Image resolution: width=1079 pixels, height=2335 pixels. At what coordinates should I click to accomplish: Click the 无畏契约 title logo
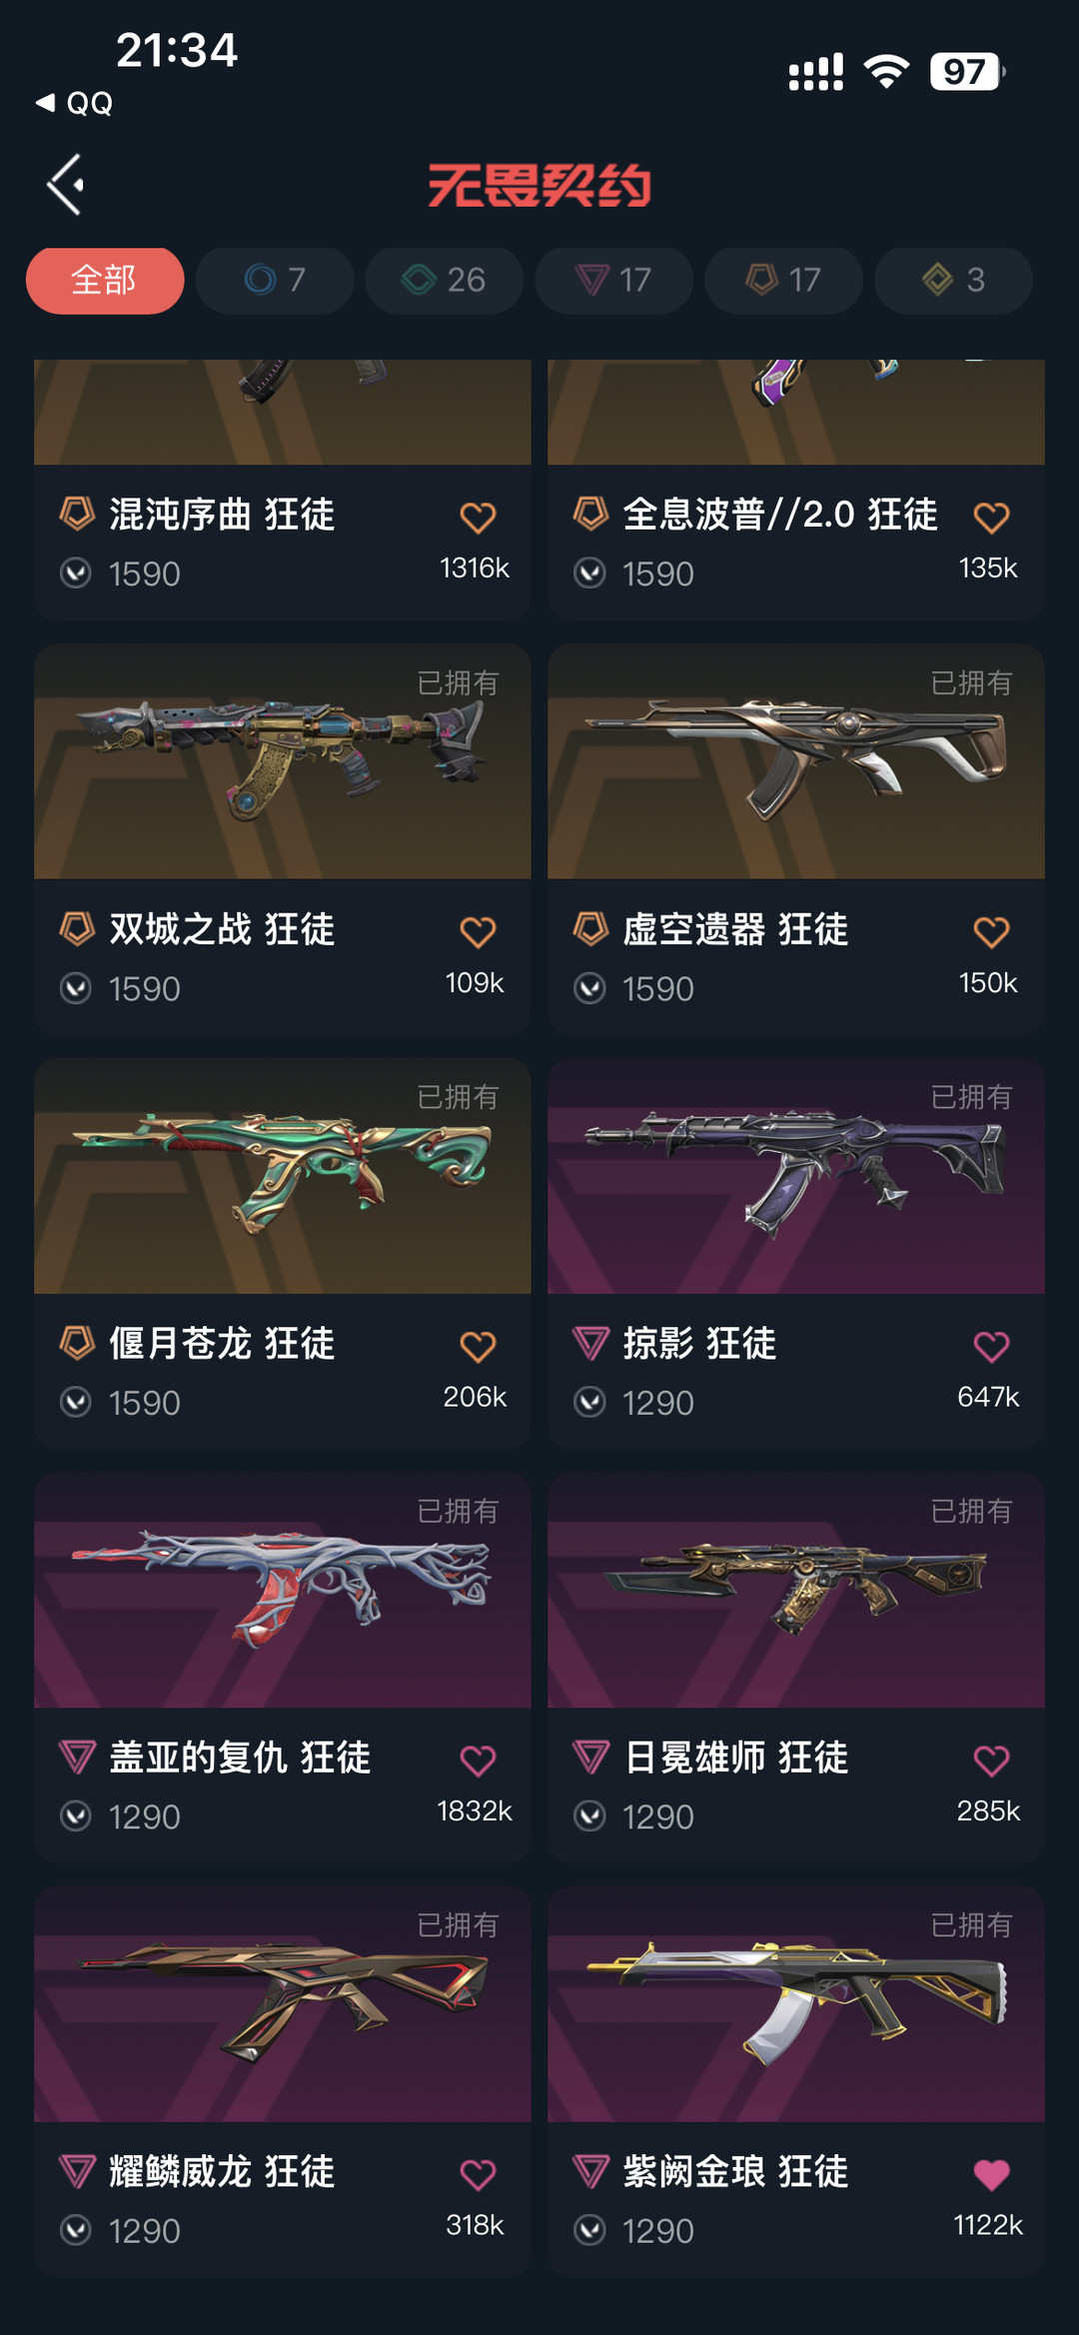[x=539, y=186]
